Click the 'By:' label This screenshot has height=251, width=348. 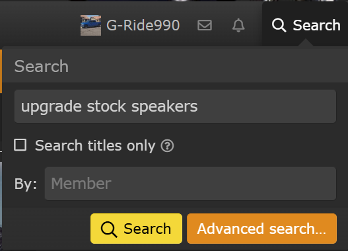[x=26, y=184]
